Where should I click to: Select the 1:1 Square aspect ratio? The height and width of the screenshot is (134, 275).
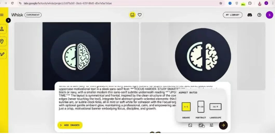pos(186,107)
